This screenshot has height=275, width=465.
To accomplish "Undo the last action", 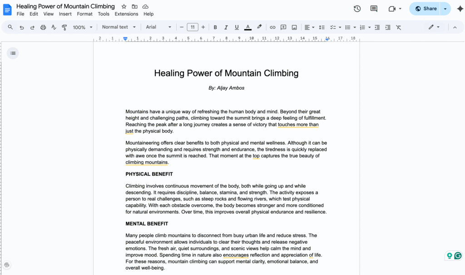I will coord(22,27).
